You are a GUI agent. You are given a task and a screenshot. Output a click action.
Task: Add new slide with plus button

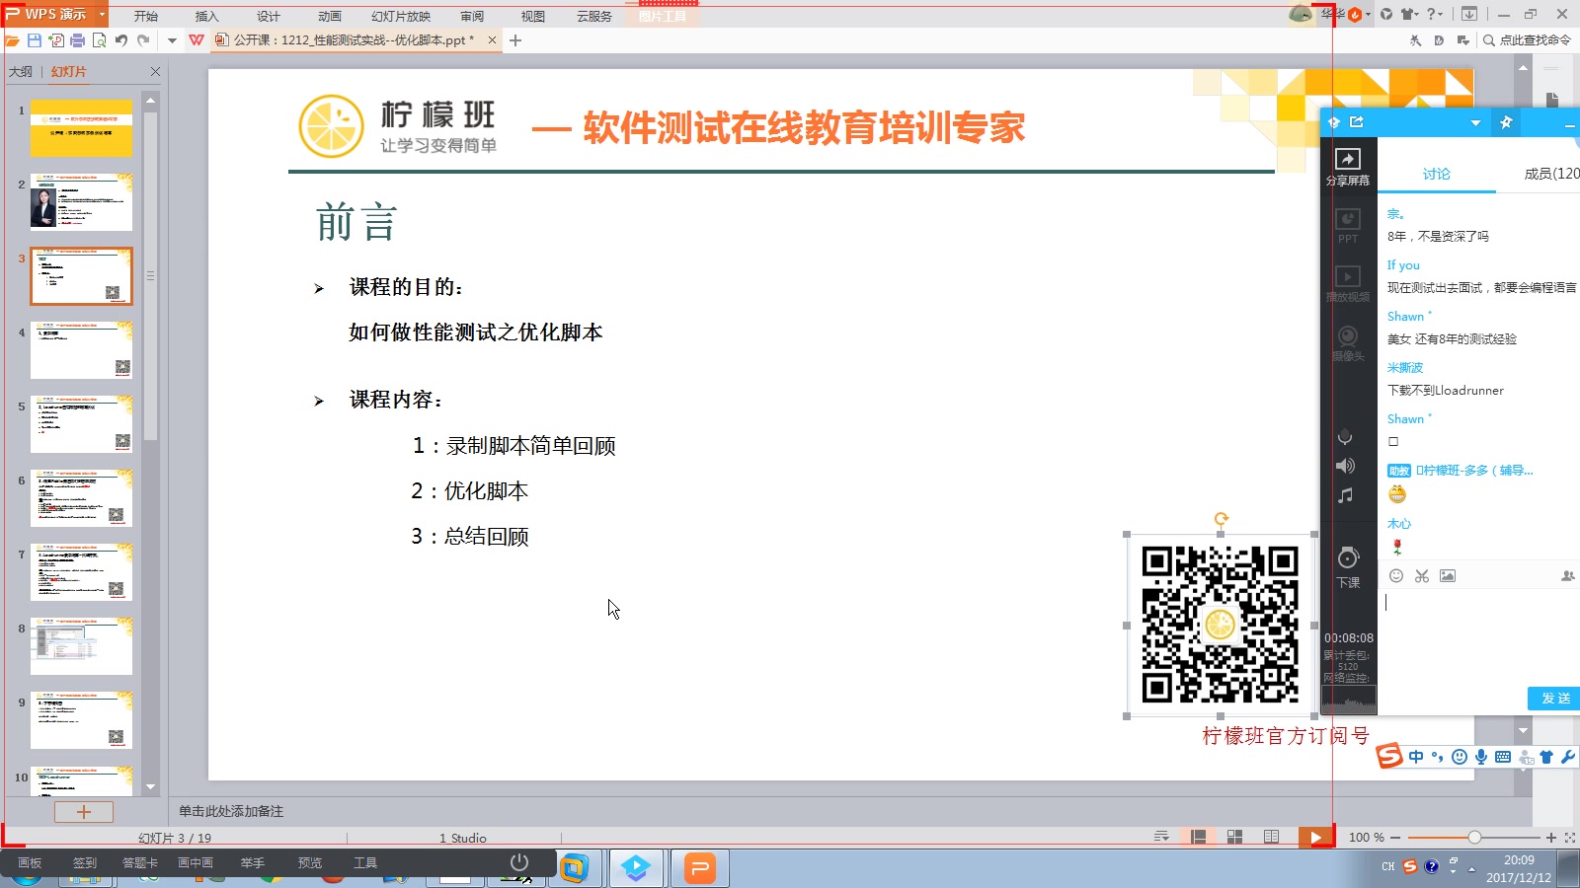point(84,812)
